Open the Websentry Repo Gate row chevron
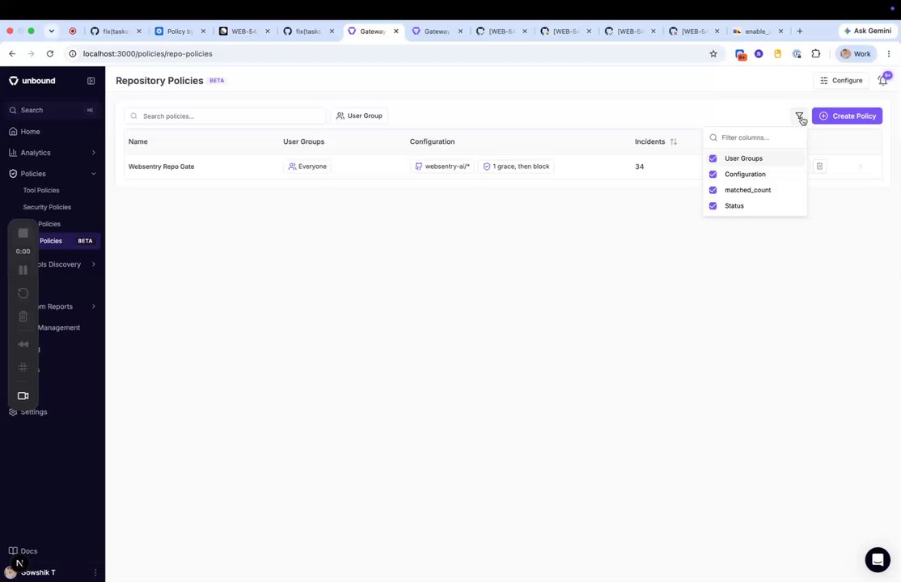The image size is (901, 582). point(861,167)
